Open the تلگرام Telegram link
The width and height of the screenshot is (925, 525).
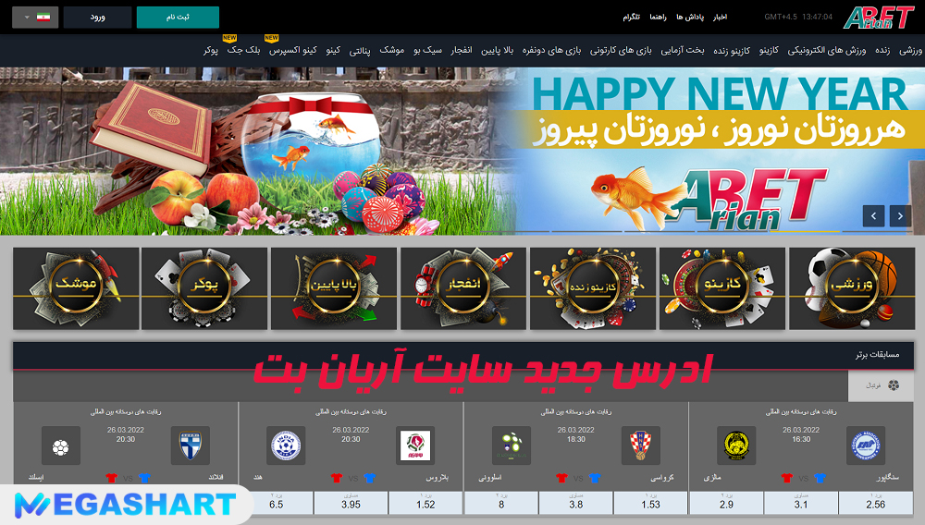(x=631, y=17)
